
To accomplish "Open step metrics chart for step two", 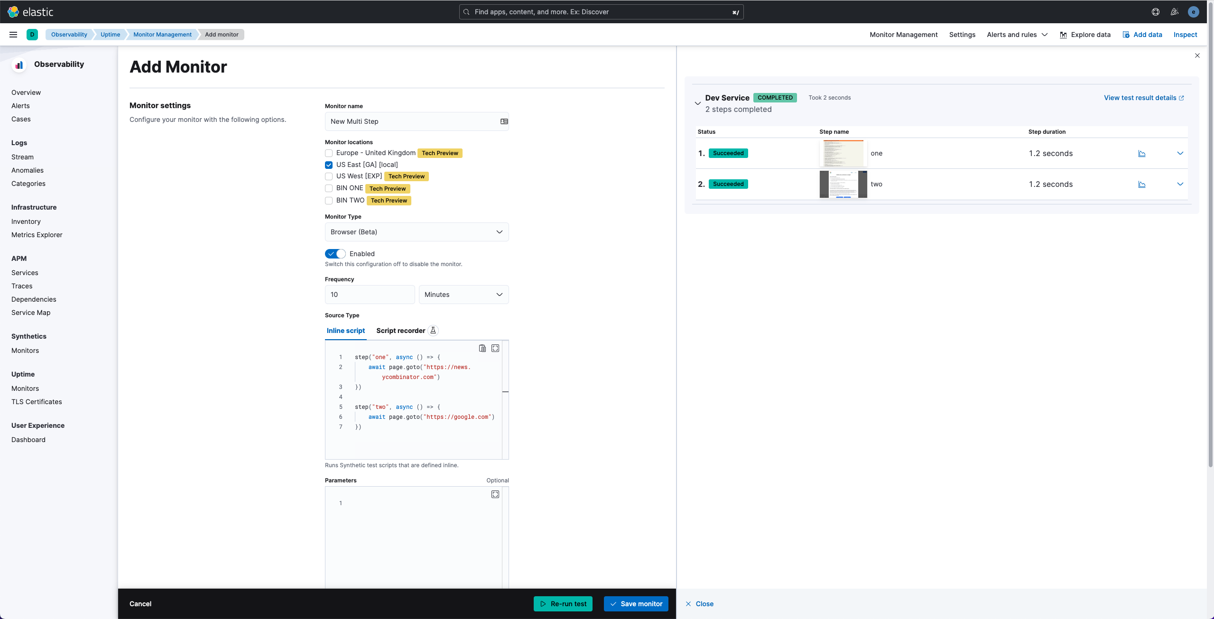I will [x=1142, y=184].
